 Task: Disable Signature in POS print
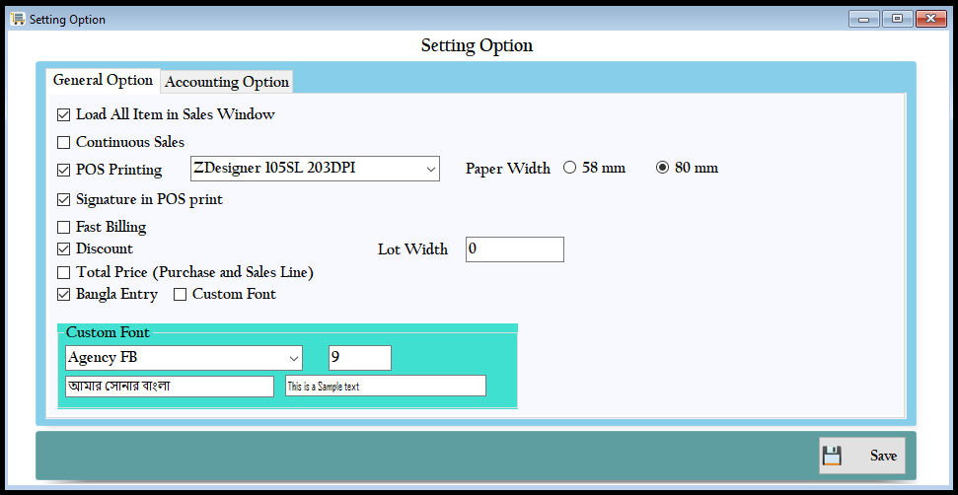(x=64, y=200)
